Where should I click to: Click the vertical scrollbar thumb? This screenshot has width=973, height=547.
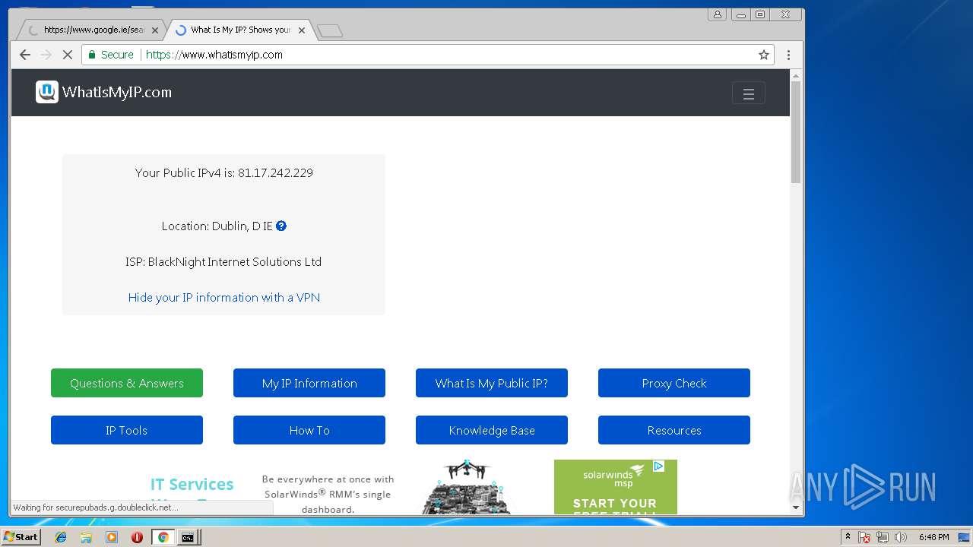(x=796, y=132)
